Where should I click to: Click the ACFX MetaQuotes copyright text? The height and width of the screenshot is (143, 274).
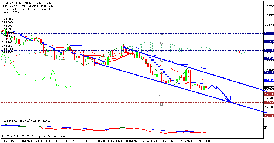[x=35, y=136]
